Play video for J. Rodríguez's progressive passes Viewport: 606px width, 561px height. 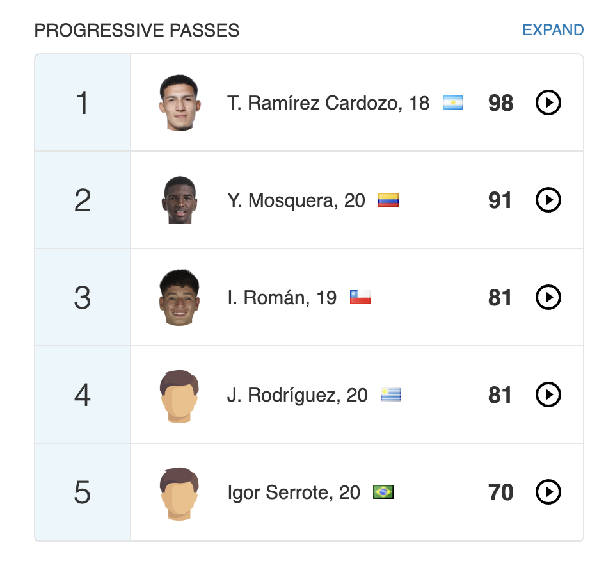(x=548, y=395)
